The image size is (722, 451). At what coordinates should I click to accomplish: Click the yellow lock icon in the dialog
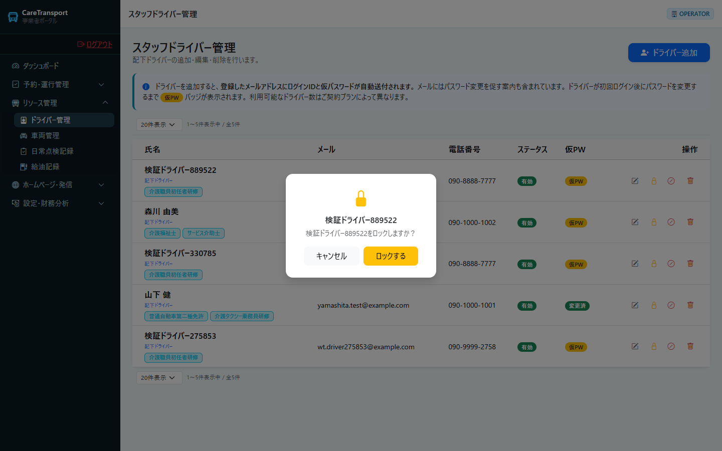tap(361, 198)
